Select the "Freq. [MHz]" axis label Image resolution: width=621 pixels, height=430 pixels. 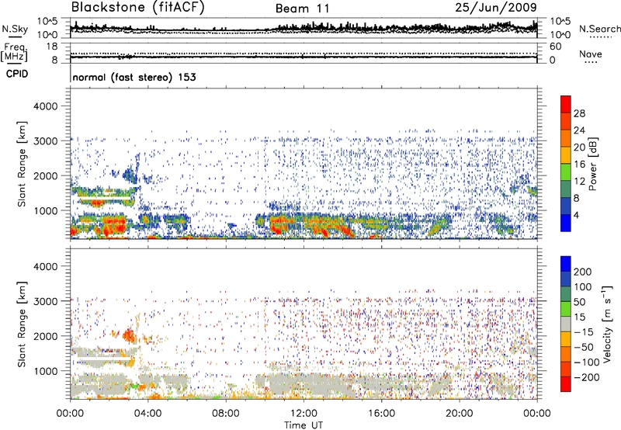tap(14, 54)
